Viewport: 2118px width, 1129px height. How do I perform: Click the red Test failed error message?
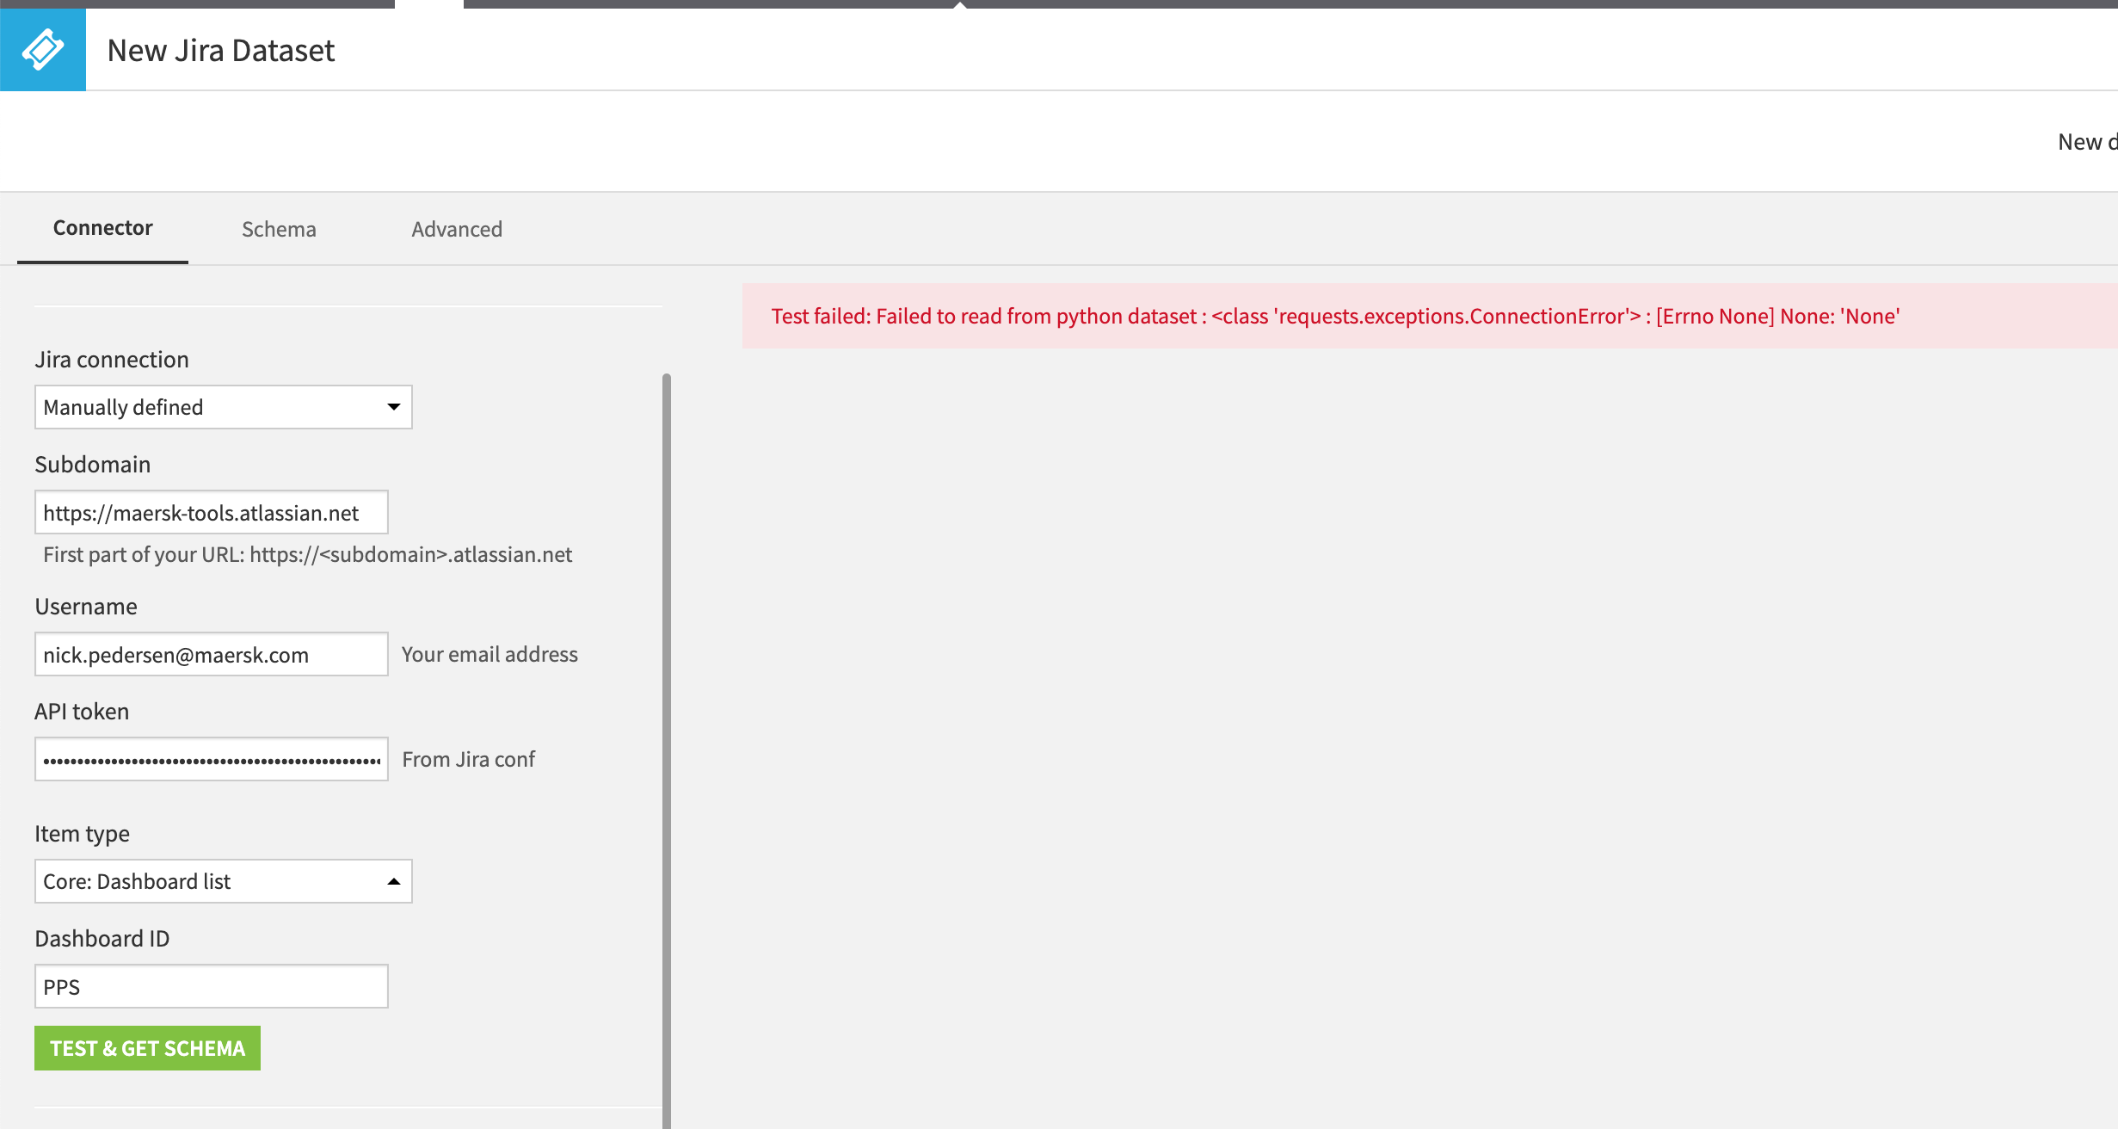(1335, 317)
